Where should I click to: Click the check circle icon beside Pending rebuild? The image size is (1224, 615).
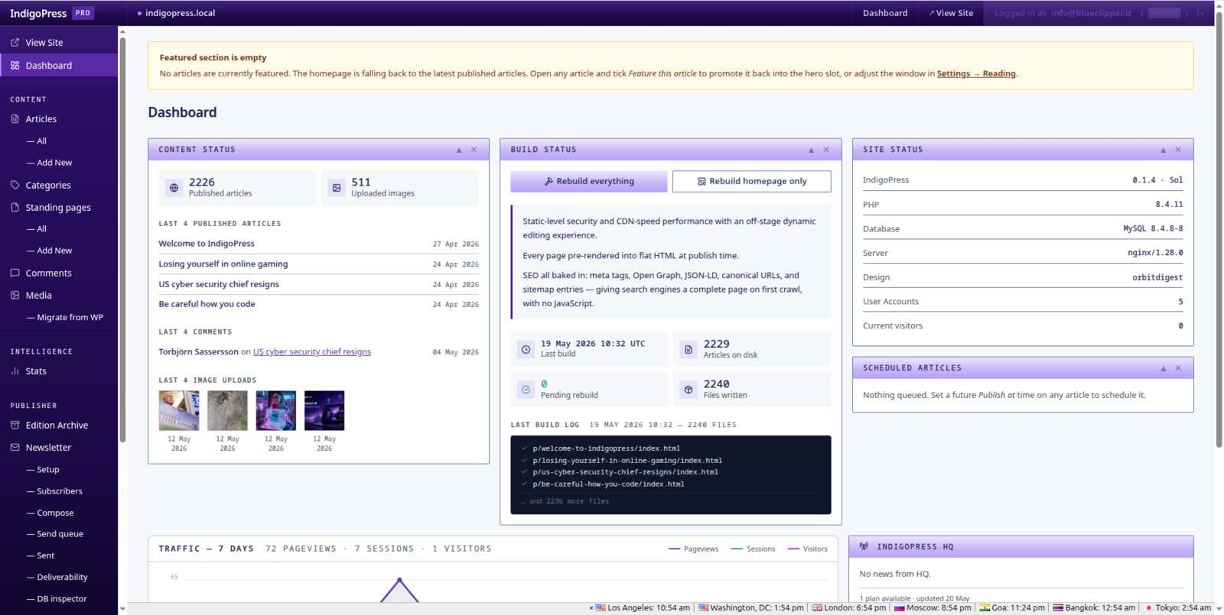pyautogui.click(x=526, y=389)
